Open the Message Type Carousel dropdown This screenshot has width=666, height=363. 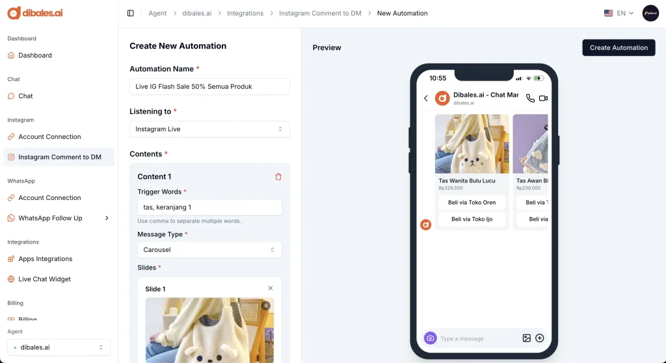[209, 250]
